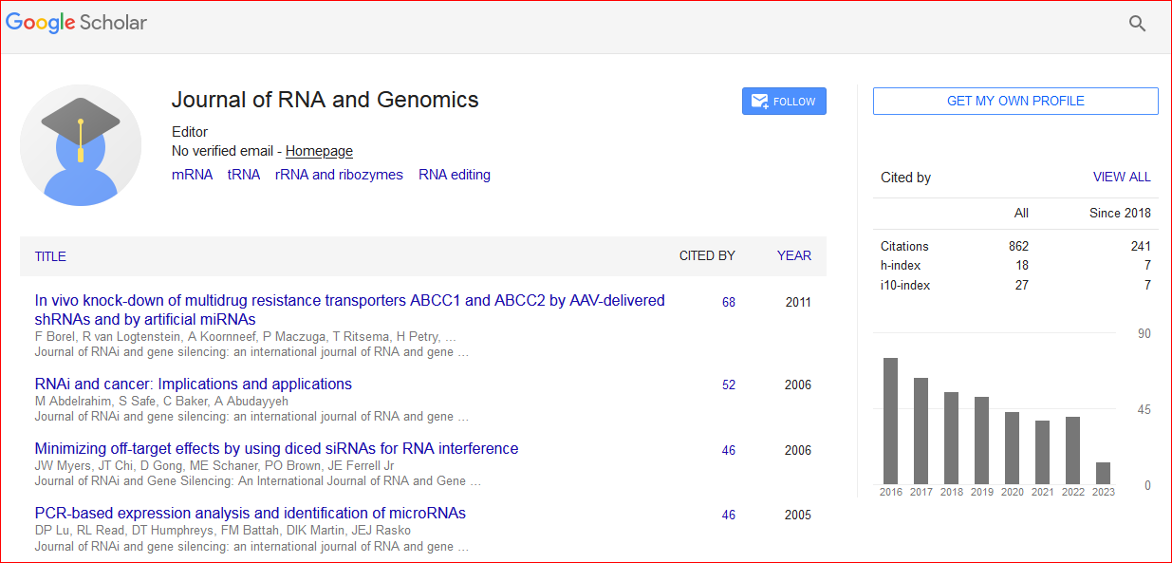Click the Get My Own Profile button
Viewport: 1172px width, 563px height.
[1015, 102]
